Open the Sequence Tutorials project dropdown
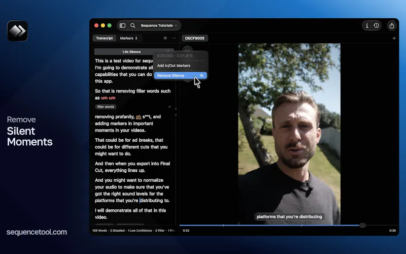The height and width of the screenshot is (254, 406). tap(159, 25)
